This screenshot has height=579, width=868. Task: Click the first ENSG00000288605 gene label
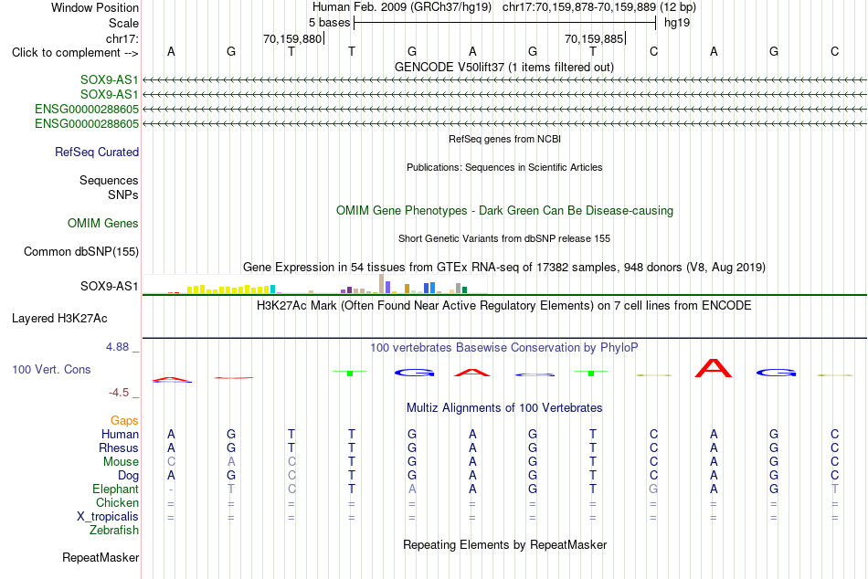[x=87, y=109]
